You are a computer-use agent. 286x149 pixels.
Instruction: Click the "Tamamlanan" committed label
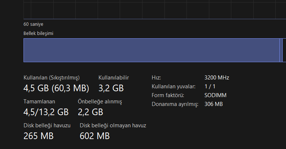coord(39,102)
